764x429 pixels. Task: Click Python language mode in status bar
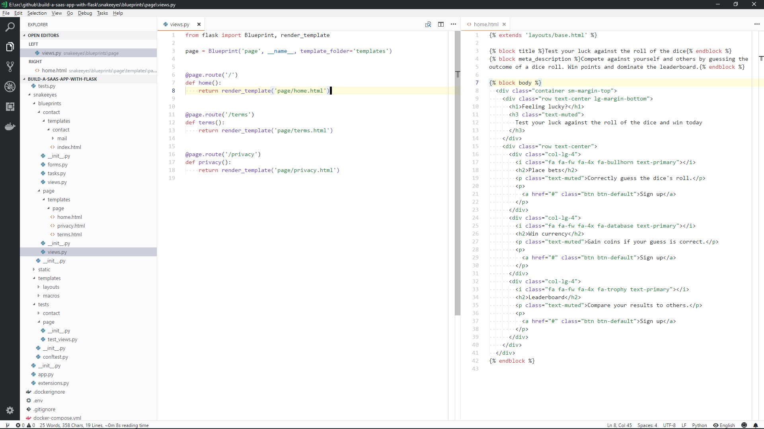coord(699,425)
